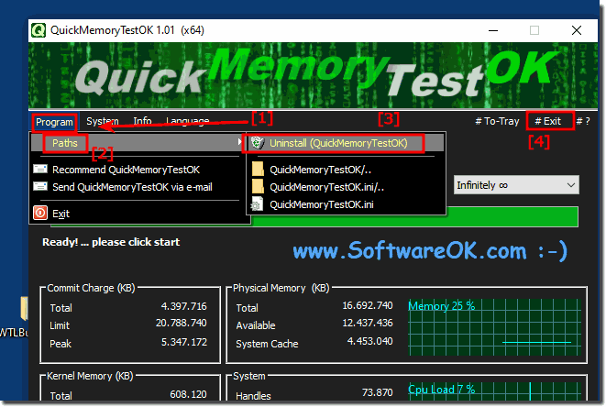The image size is (606, 407).
Task: Open the Language menu
Action: point(187,121)
